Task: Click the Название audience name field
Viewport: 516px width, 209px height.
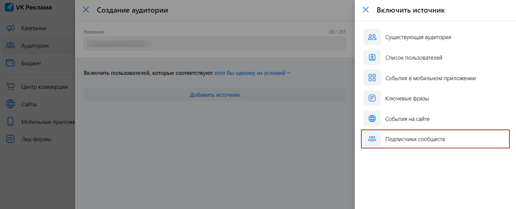Action: coord(214,43)
